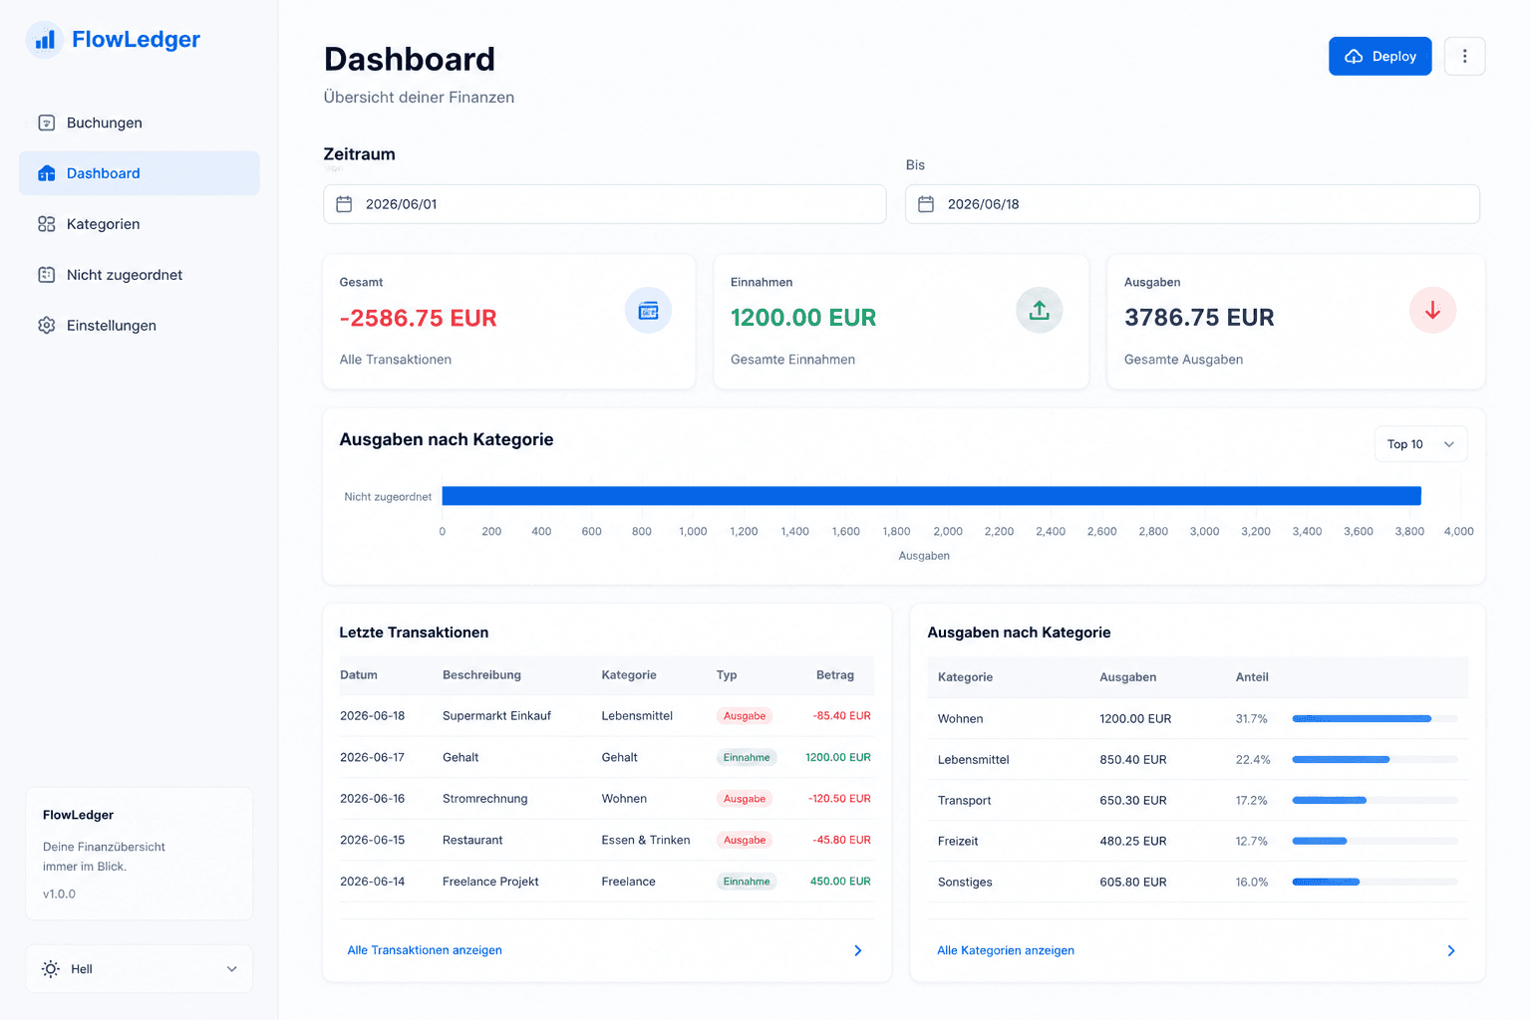Screen dimensions: 1531x1020
Task: Click the 2026-06-16 date cell
Action: 373,799
